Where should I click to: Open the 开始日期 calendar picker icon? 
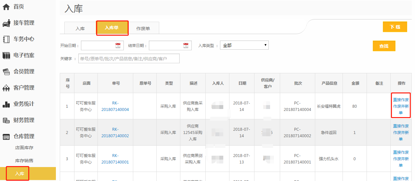[118, 45]
